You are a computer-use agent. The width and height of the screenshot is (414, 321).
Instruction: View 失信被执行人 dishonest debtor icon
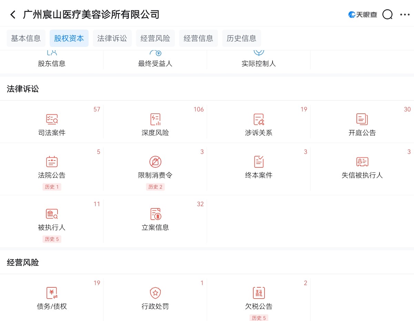[362, 162]
